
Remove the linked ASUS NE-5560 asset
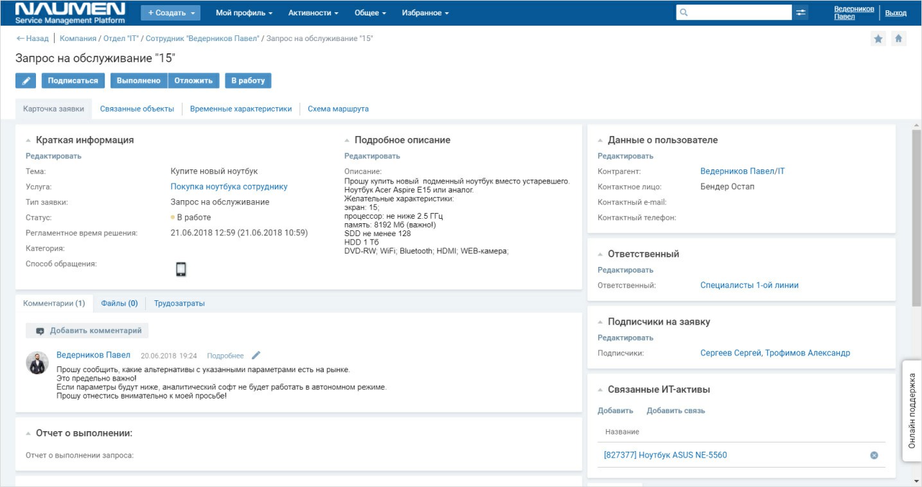point(874,456)
